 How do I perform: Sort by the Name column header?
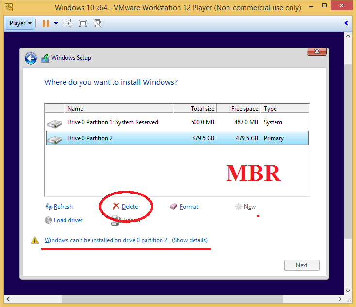[118, 108]
